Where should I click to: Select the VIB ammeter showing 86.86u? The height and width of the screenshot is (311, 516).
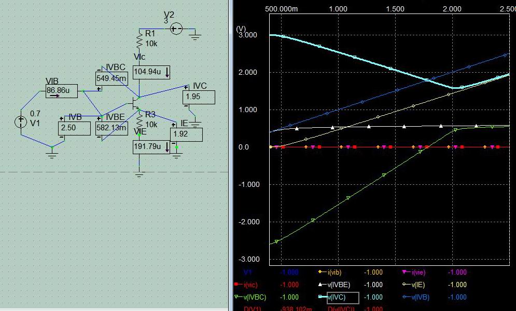pyautogui.click(x=61, y=91)
